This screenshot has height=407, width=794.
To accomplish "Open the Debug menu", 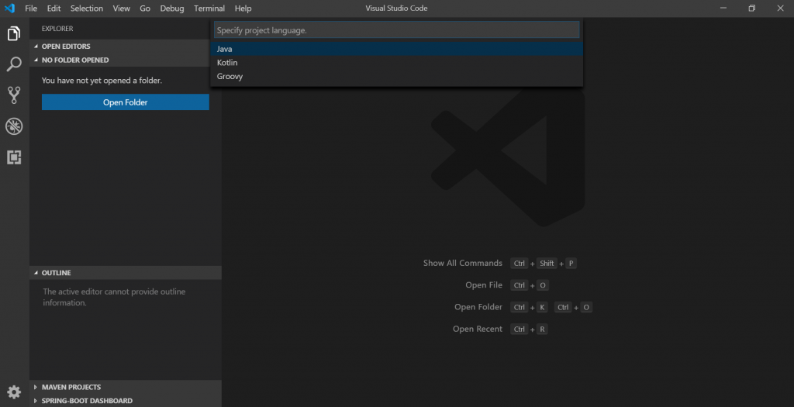I will 171,8.
